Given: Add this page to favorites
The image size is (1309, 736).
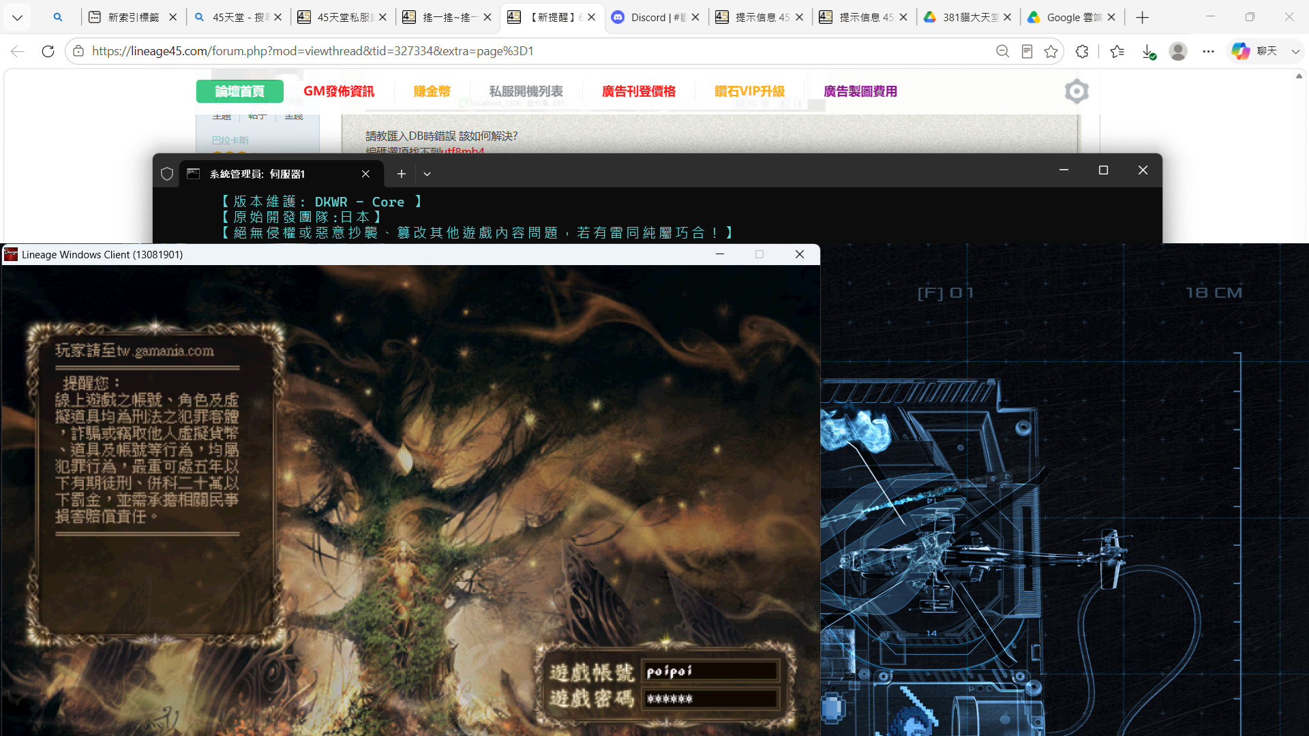Looking at the screenshot, I should coord(1051,51).
